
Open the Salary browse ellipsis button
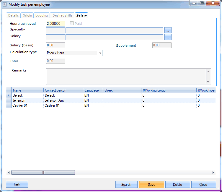coord(168,37)
